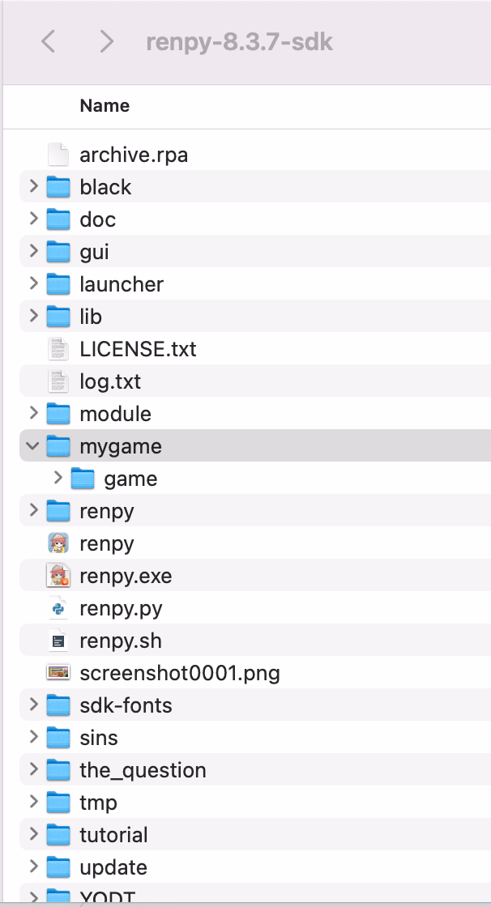The image size is (491, 907).
Task: Select the sdk-fonts folder icon
Action: (58, 705)
